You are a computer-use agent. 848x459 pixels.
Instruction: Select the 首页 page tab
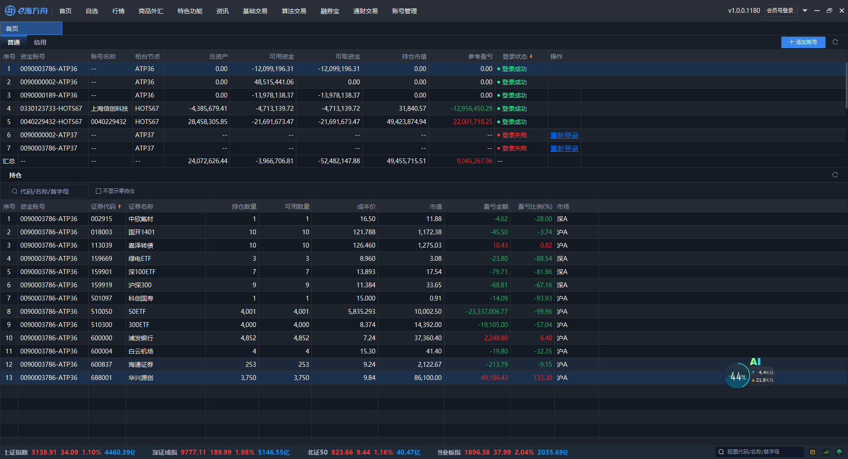coord(31,29)
